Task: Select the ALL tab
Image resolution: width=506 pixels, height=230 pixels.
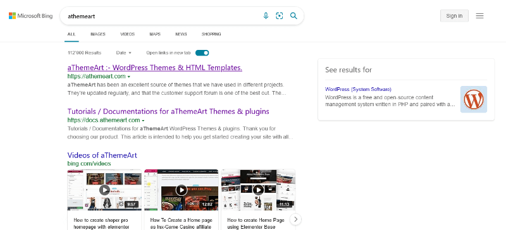Action: coord(71,34)
